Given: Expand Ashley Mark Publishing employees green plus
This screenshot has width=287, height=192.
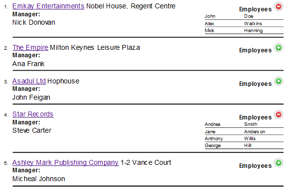Looking at the screenshot, I should [x=279, y=163].
